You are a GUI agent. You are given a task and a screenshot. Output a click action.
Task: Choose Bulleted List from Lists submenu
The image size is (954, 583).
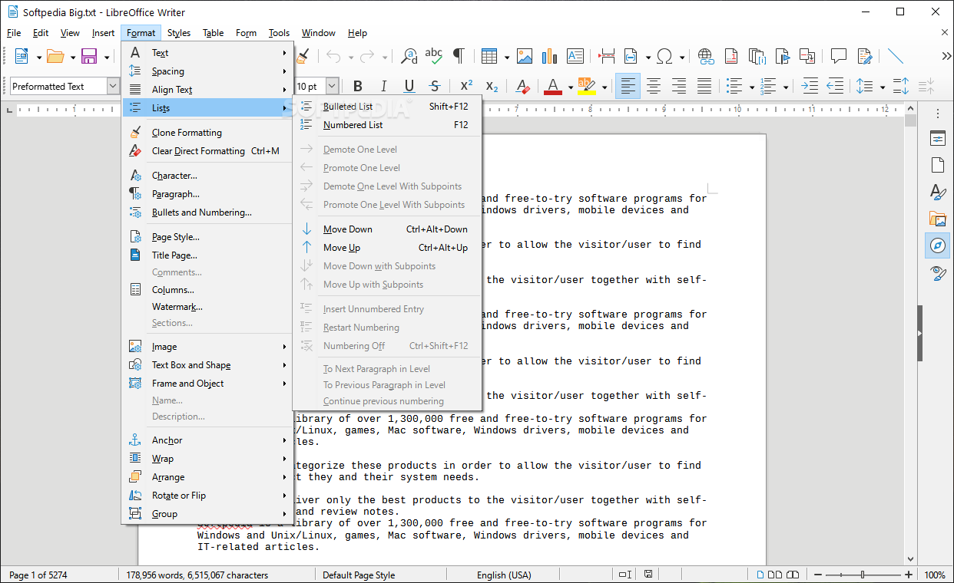(387, 107)
